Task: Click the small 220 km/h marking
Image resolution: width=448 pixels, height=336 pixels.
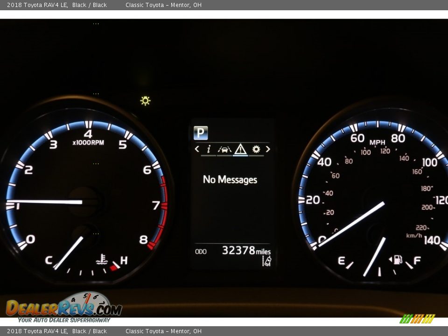Action: pos(421,228)
